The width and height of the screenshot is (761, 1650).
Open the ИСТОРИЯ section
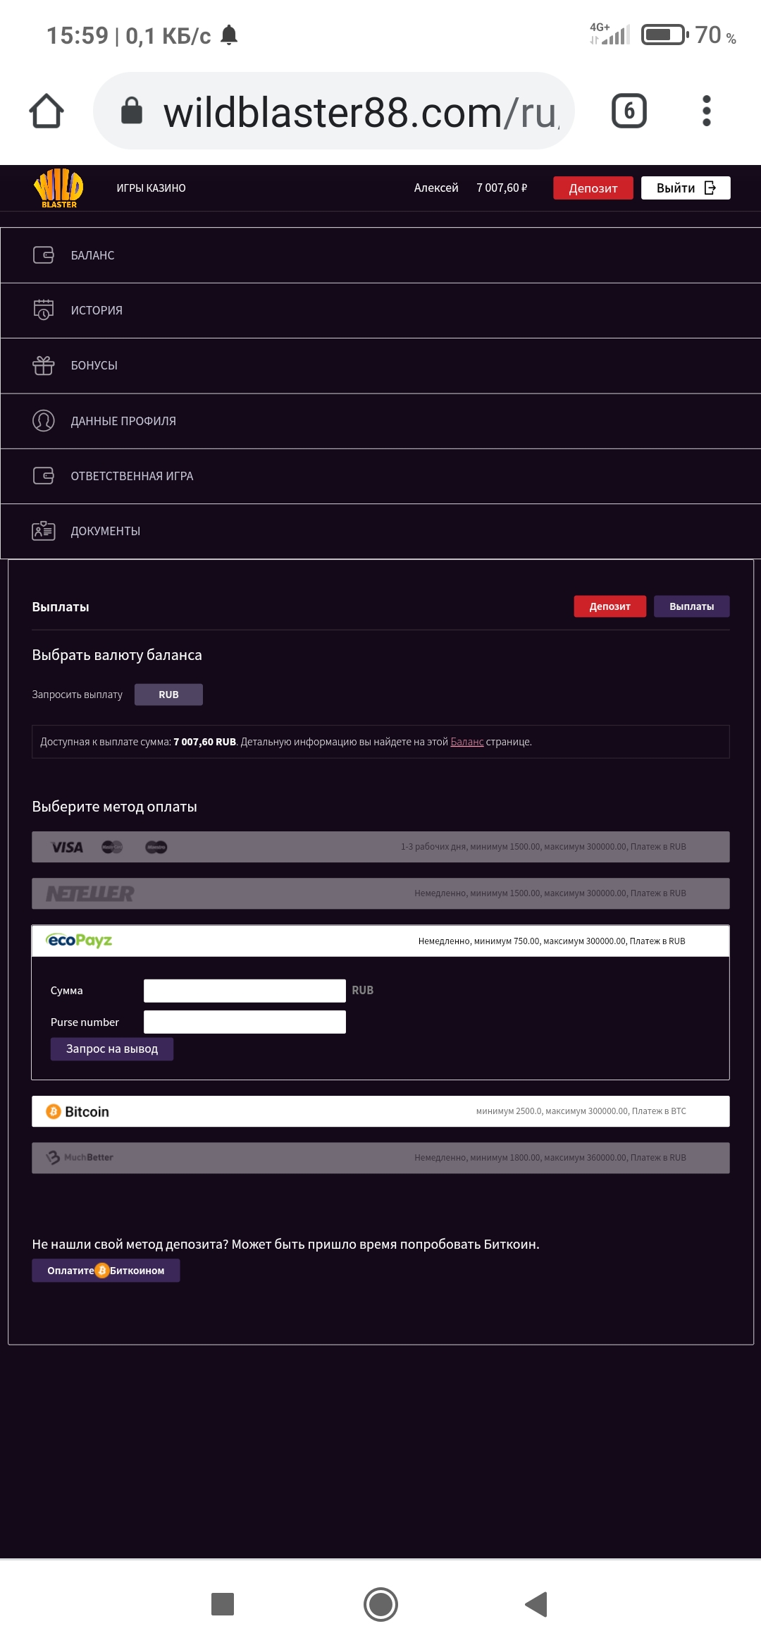pos(97,310)
